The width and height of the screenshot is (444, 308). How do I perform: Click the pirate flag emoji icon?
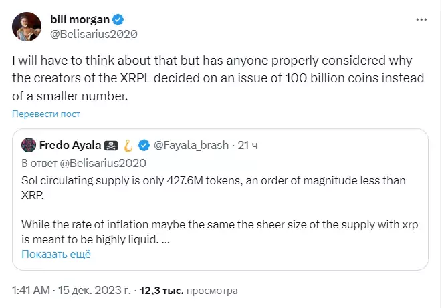coord(111,146)
